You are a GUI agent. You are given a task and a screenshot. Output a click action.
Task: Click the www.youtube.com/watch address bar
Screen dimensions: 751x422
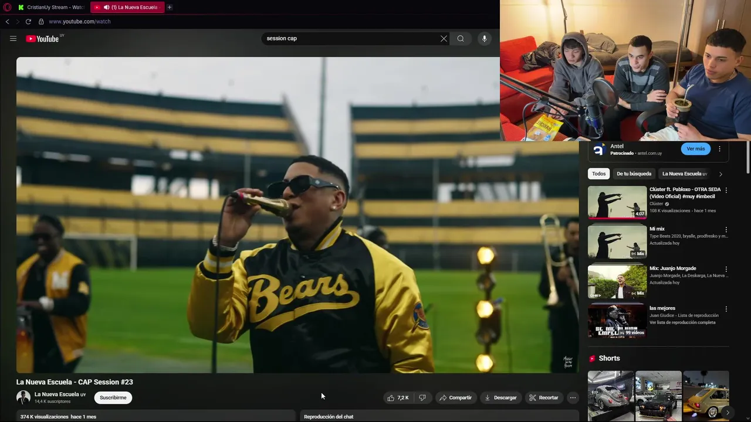(x=79, y=22)
